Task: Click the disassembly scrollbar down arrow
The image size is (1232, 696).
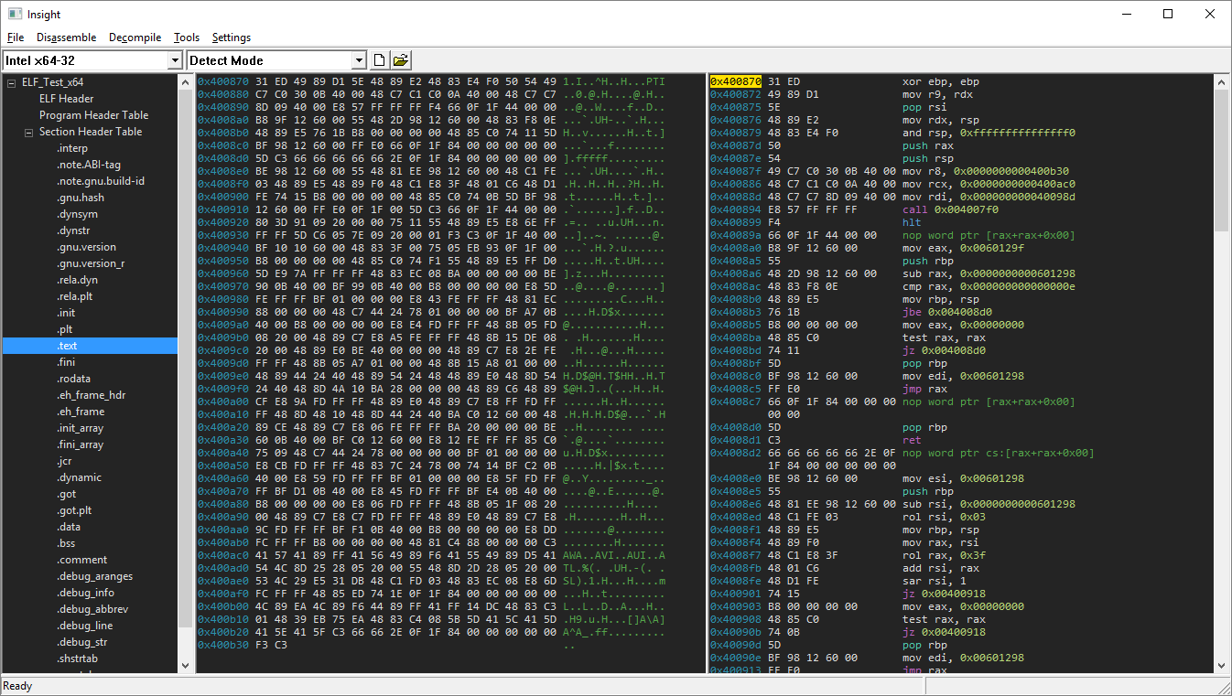Action: pyautogui.click(x=1220, y=666)
